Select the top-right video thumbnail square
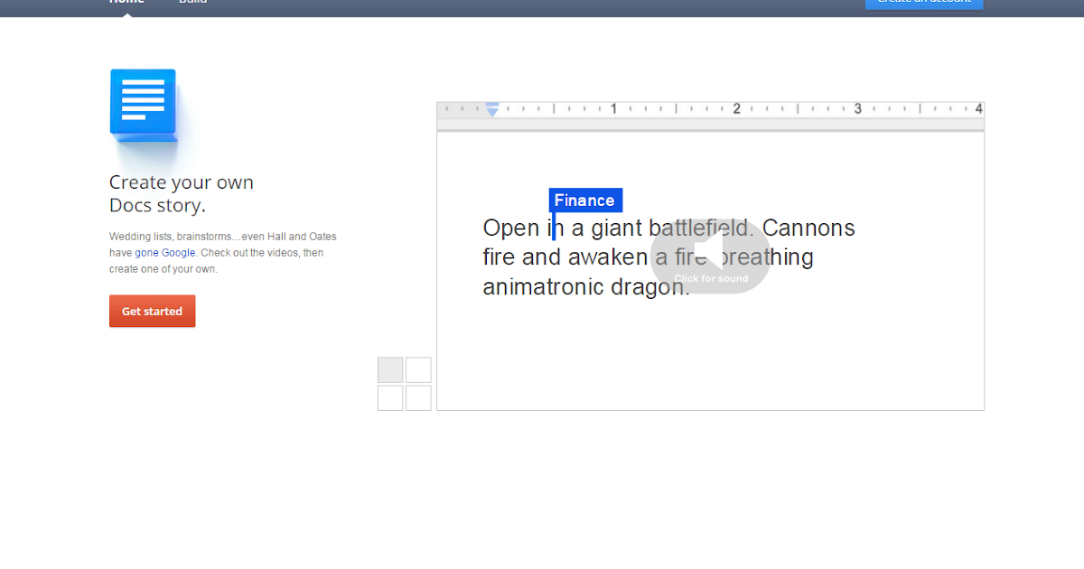Image resolution: width=1084 pixels, height=569 pixels. [x=418, y=369]
